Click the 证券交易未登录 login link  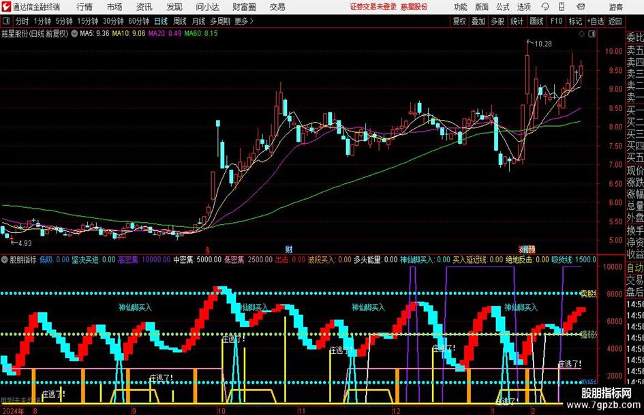point(373,7)
